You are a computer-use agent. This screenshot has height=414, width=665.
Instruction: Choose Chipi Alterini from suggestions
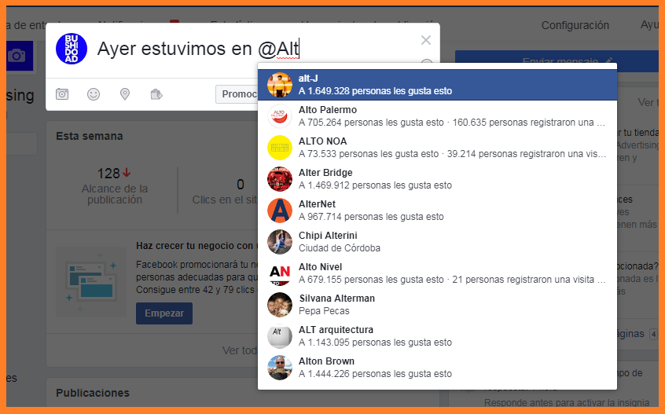click(437, 241)
